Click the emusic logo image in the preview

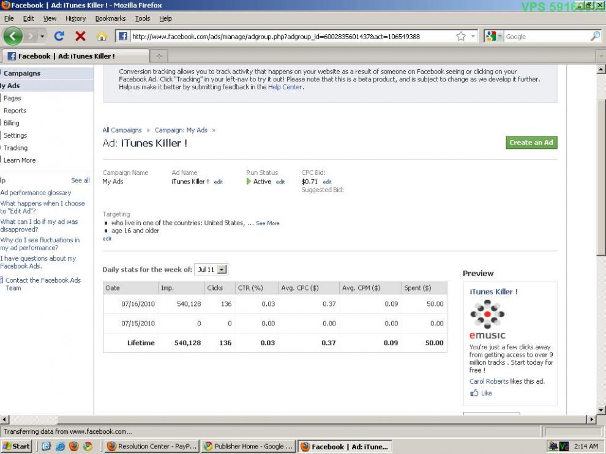(x=487, y=319)
